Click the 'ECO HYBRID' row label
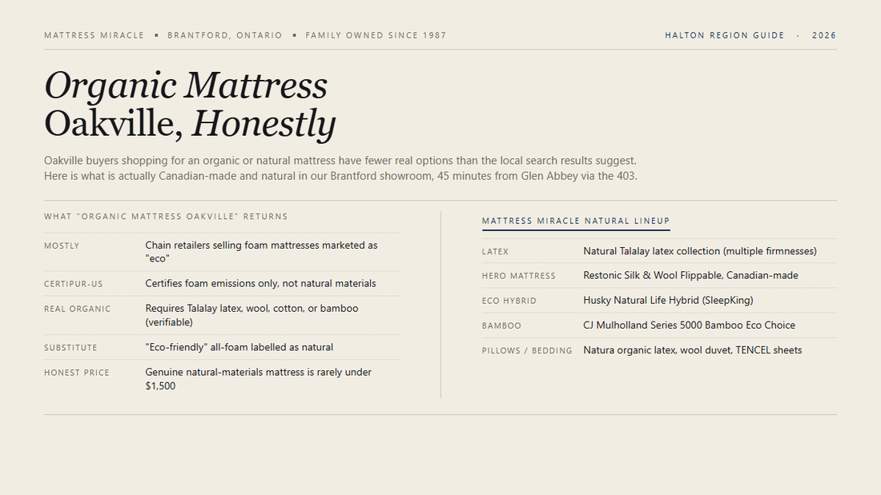 tap(509, 301)
